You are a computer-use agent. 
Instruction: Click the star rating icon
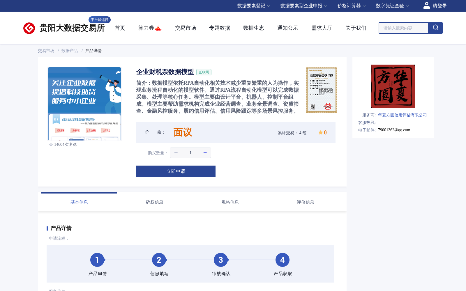pyautogui.click(x=320, y=132)
